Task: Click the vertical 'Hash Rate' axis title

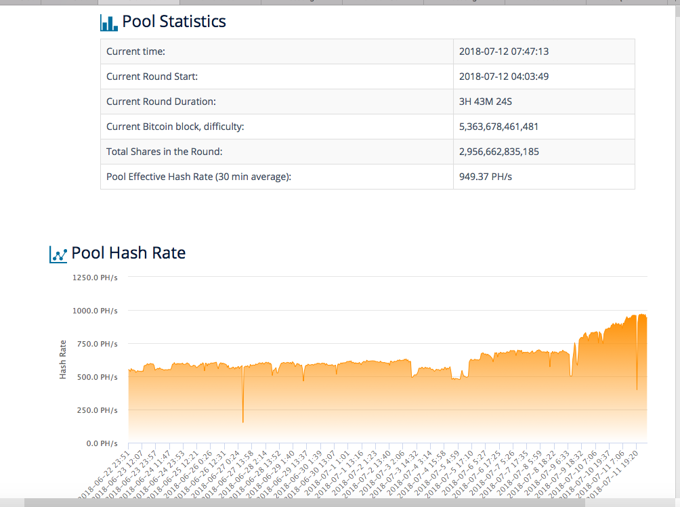Action: click(63, 359)
